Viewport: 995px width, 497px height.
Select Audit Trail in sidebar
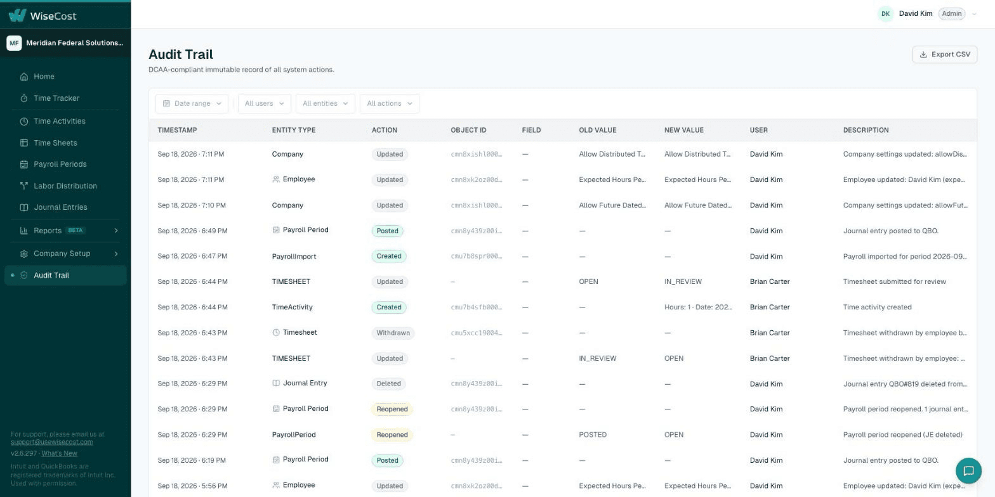(65, 276)
